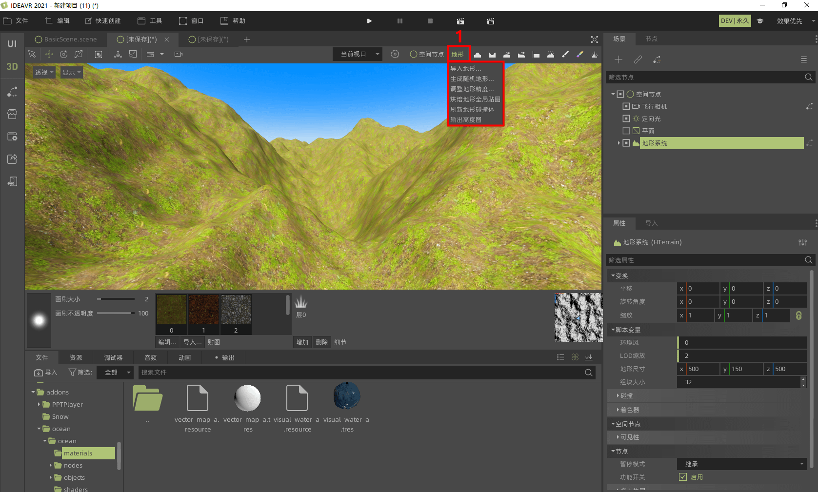Open the scene panel hamburger menu
The height and width of the screenshot is (492, 818).
[x=804, y=59]
